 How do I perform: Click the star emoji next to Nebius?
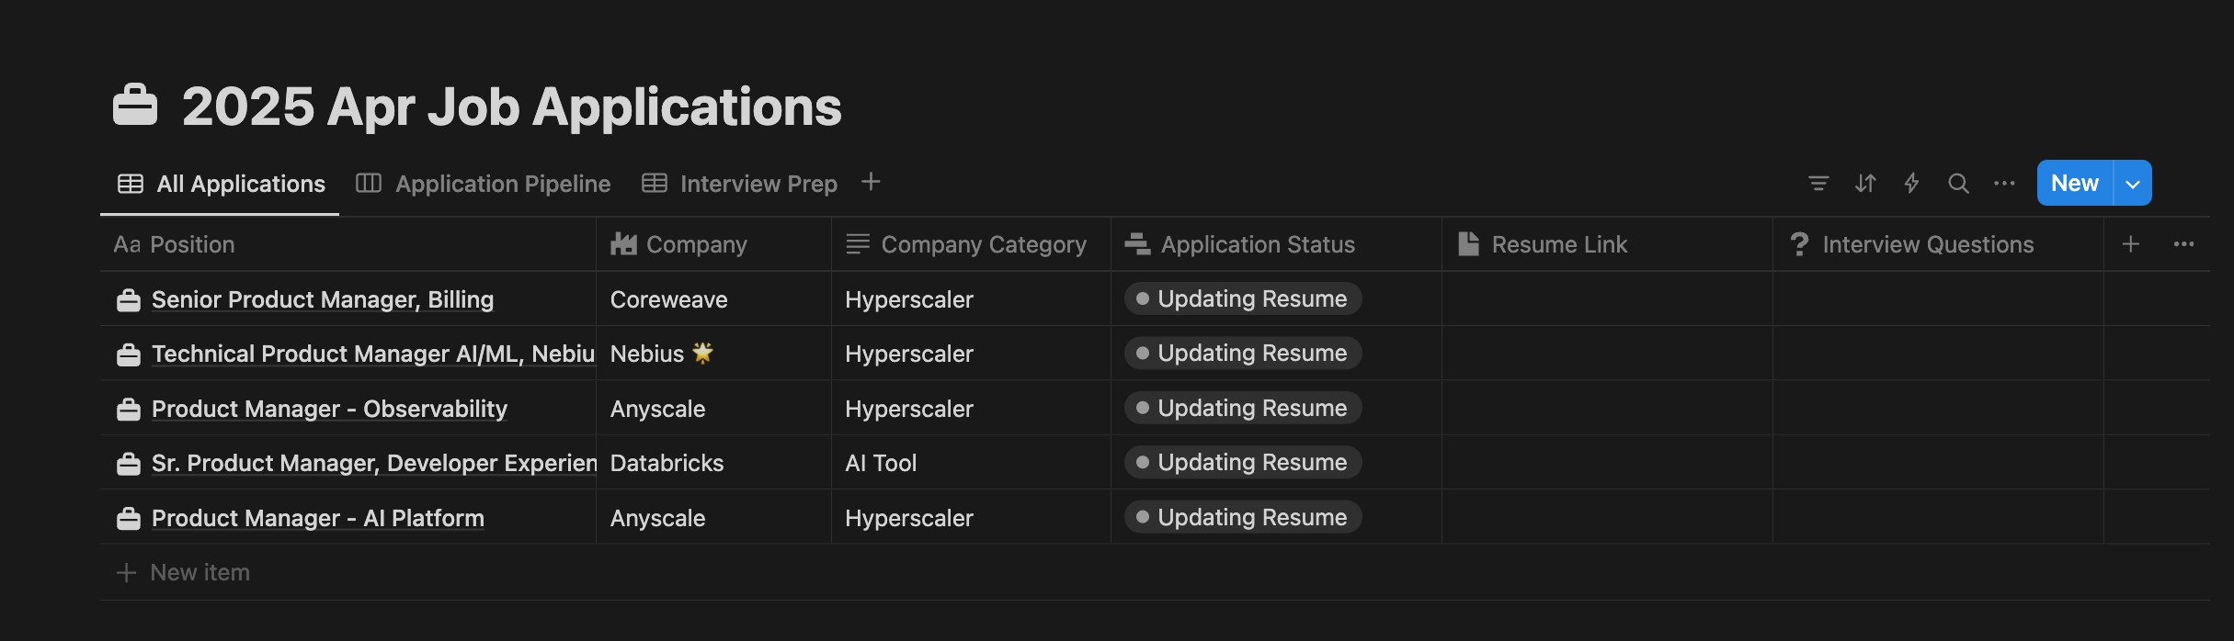point(702,353)
